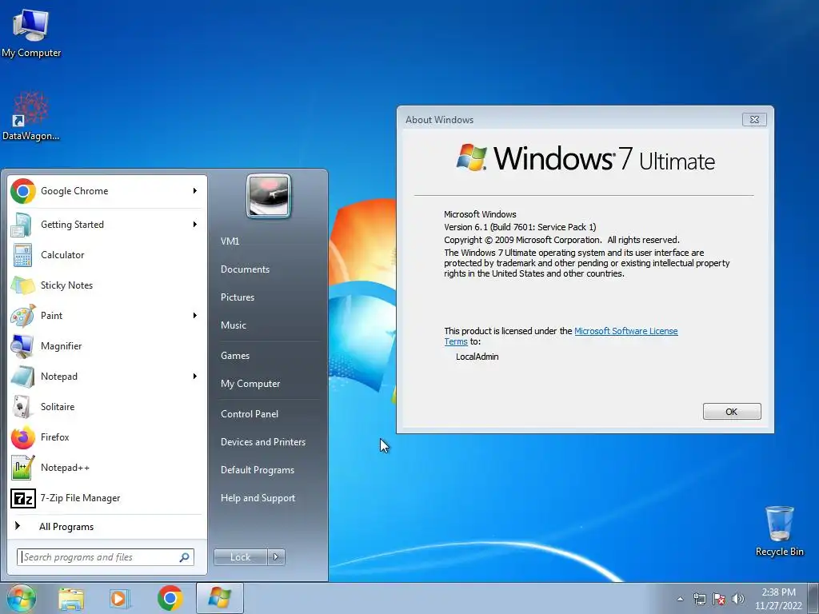Open Windows Media Player taskbar icon
This screenshot has height=614, width=819.
(120, 599)
